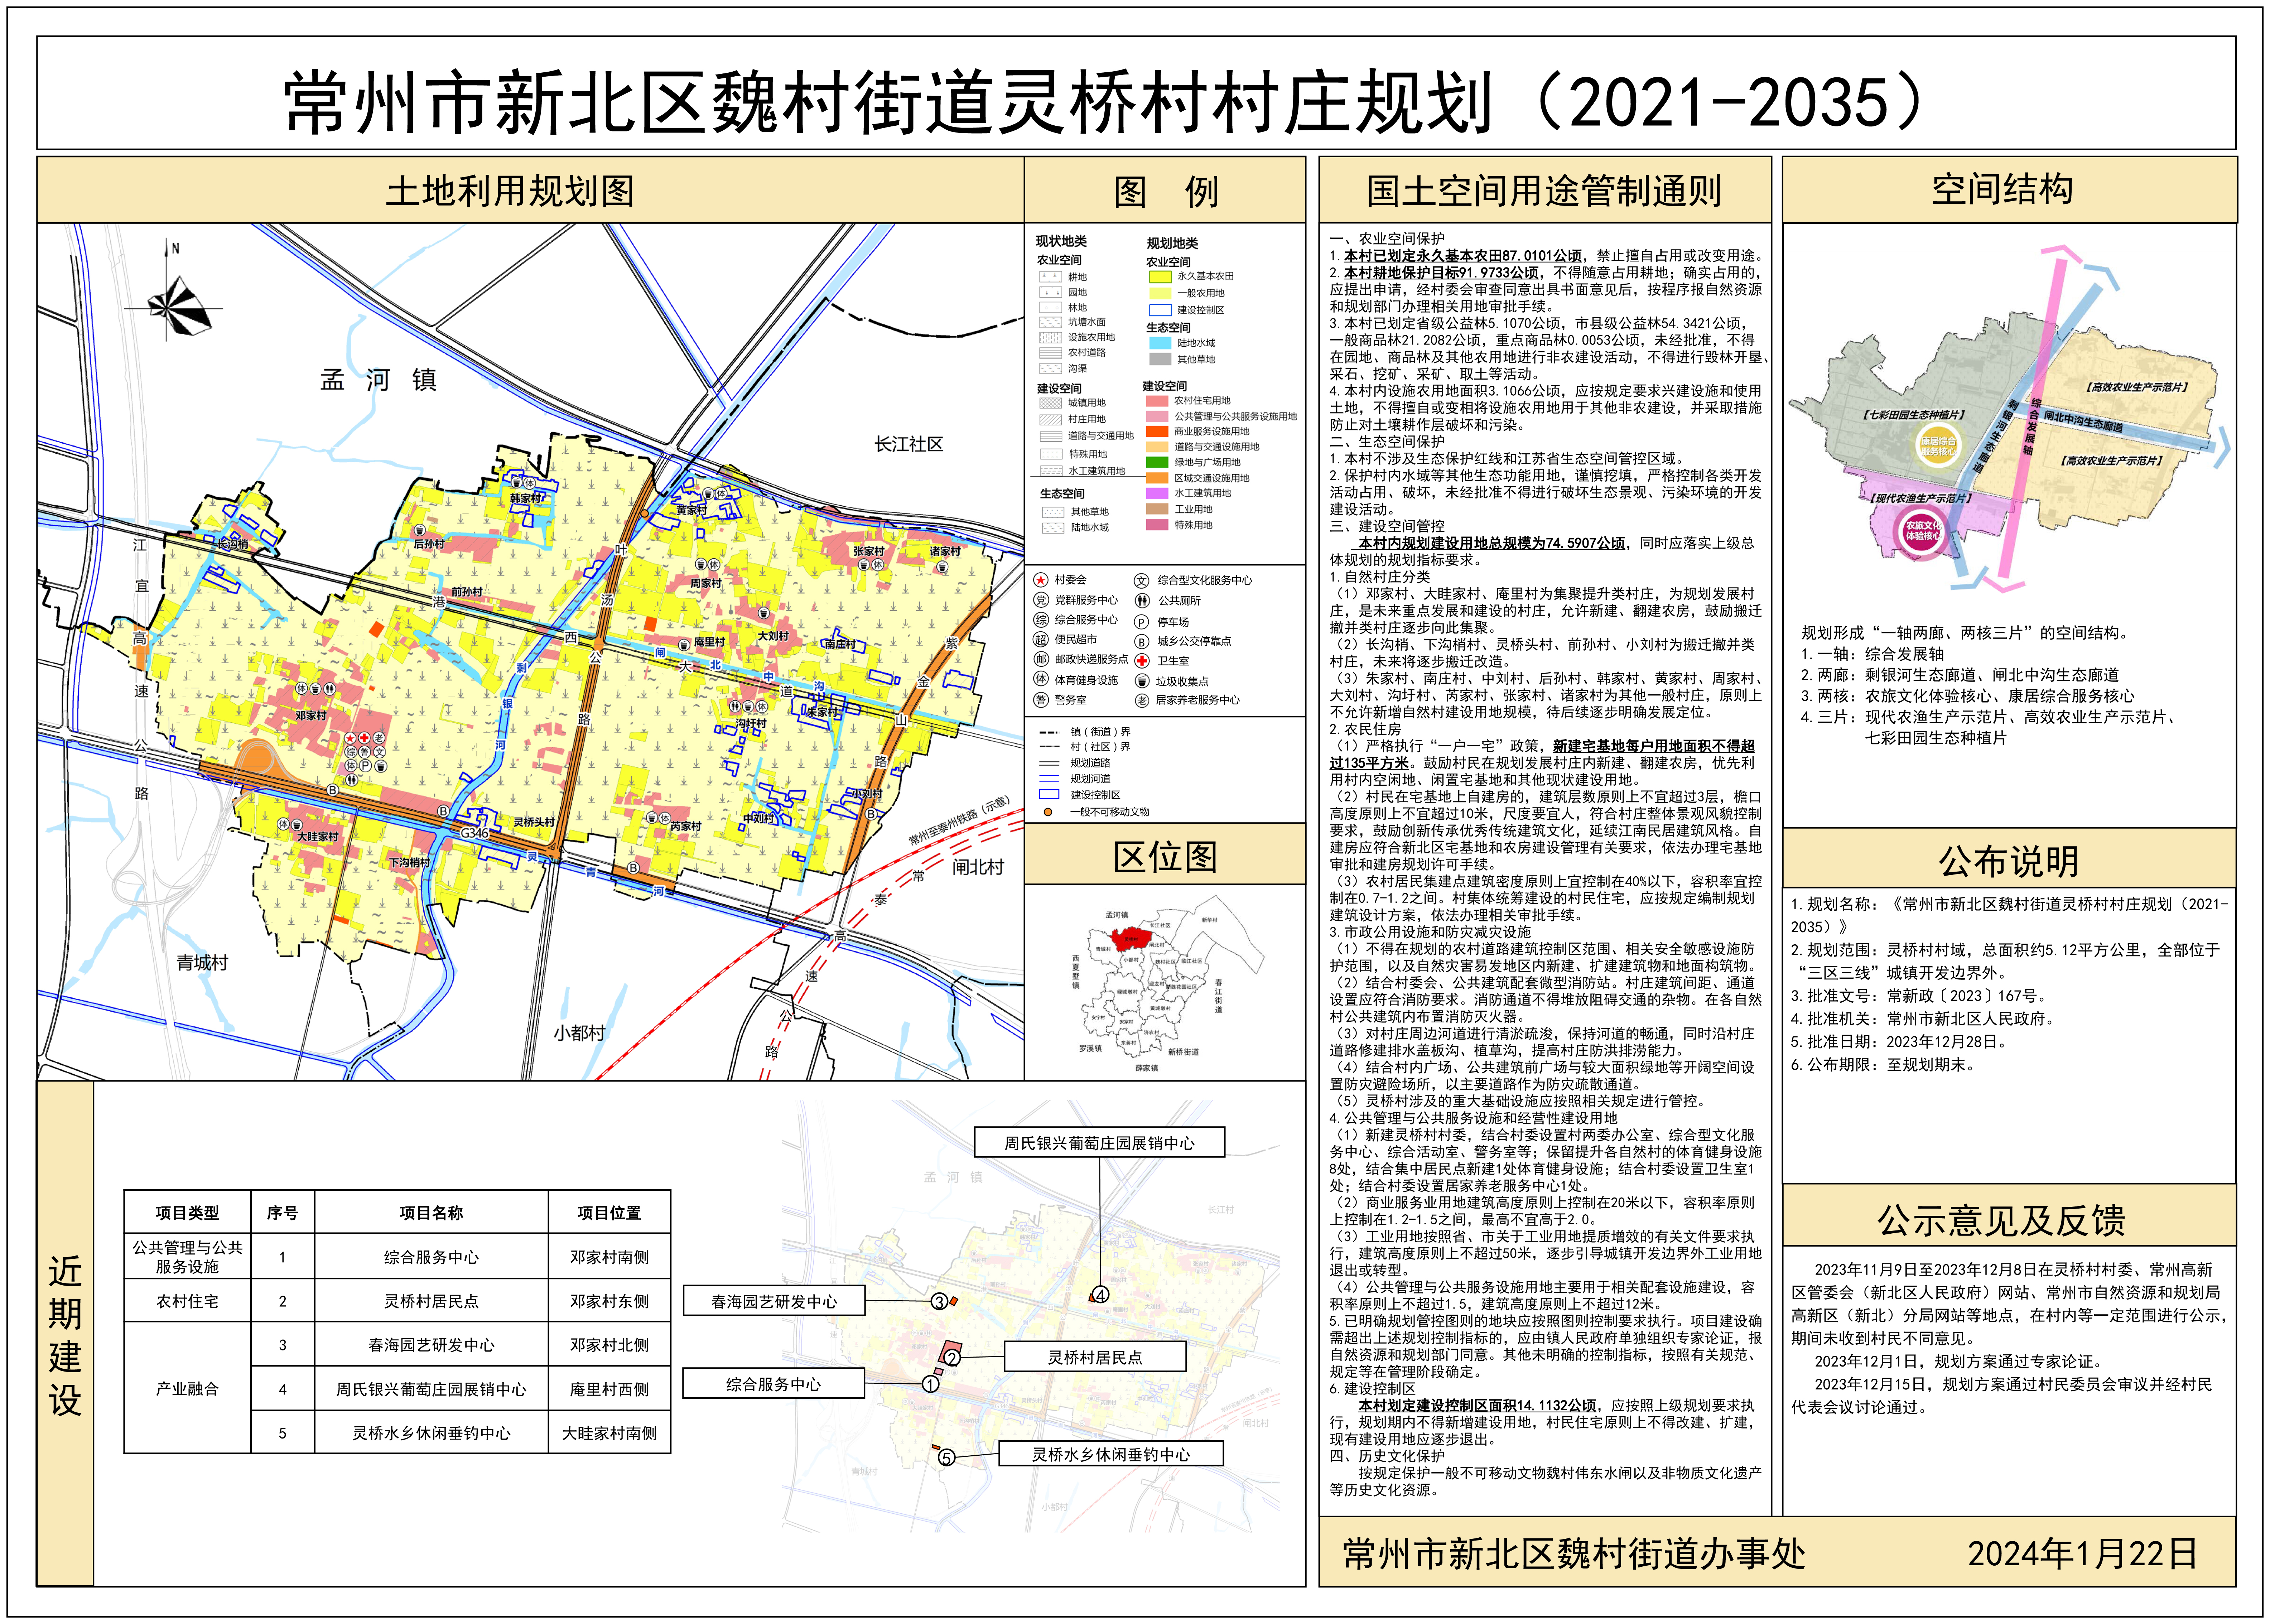The width and height of the screenshot is (2270, 1624).
Task: Click the orange dot 一般不可移动文物 legend symbol
Action: point(1048,812)
